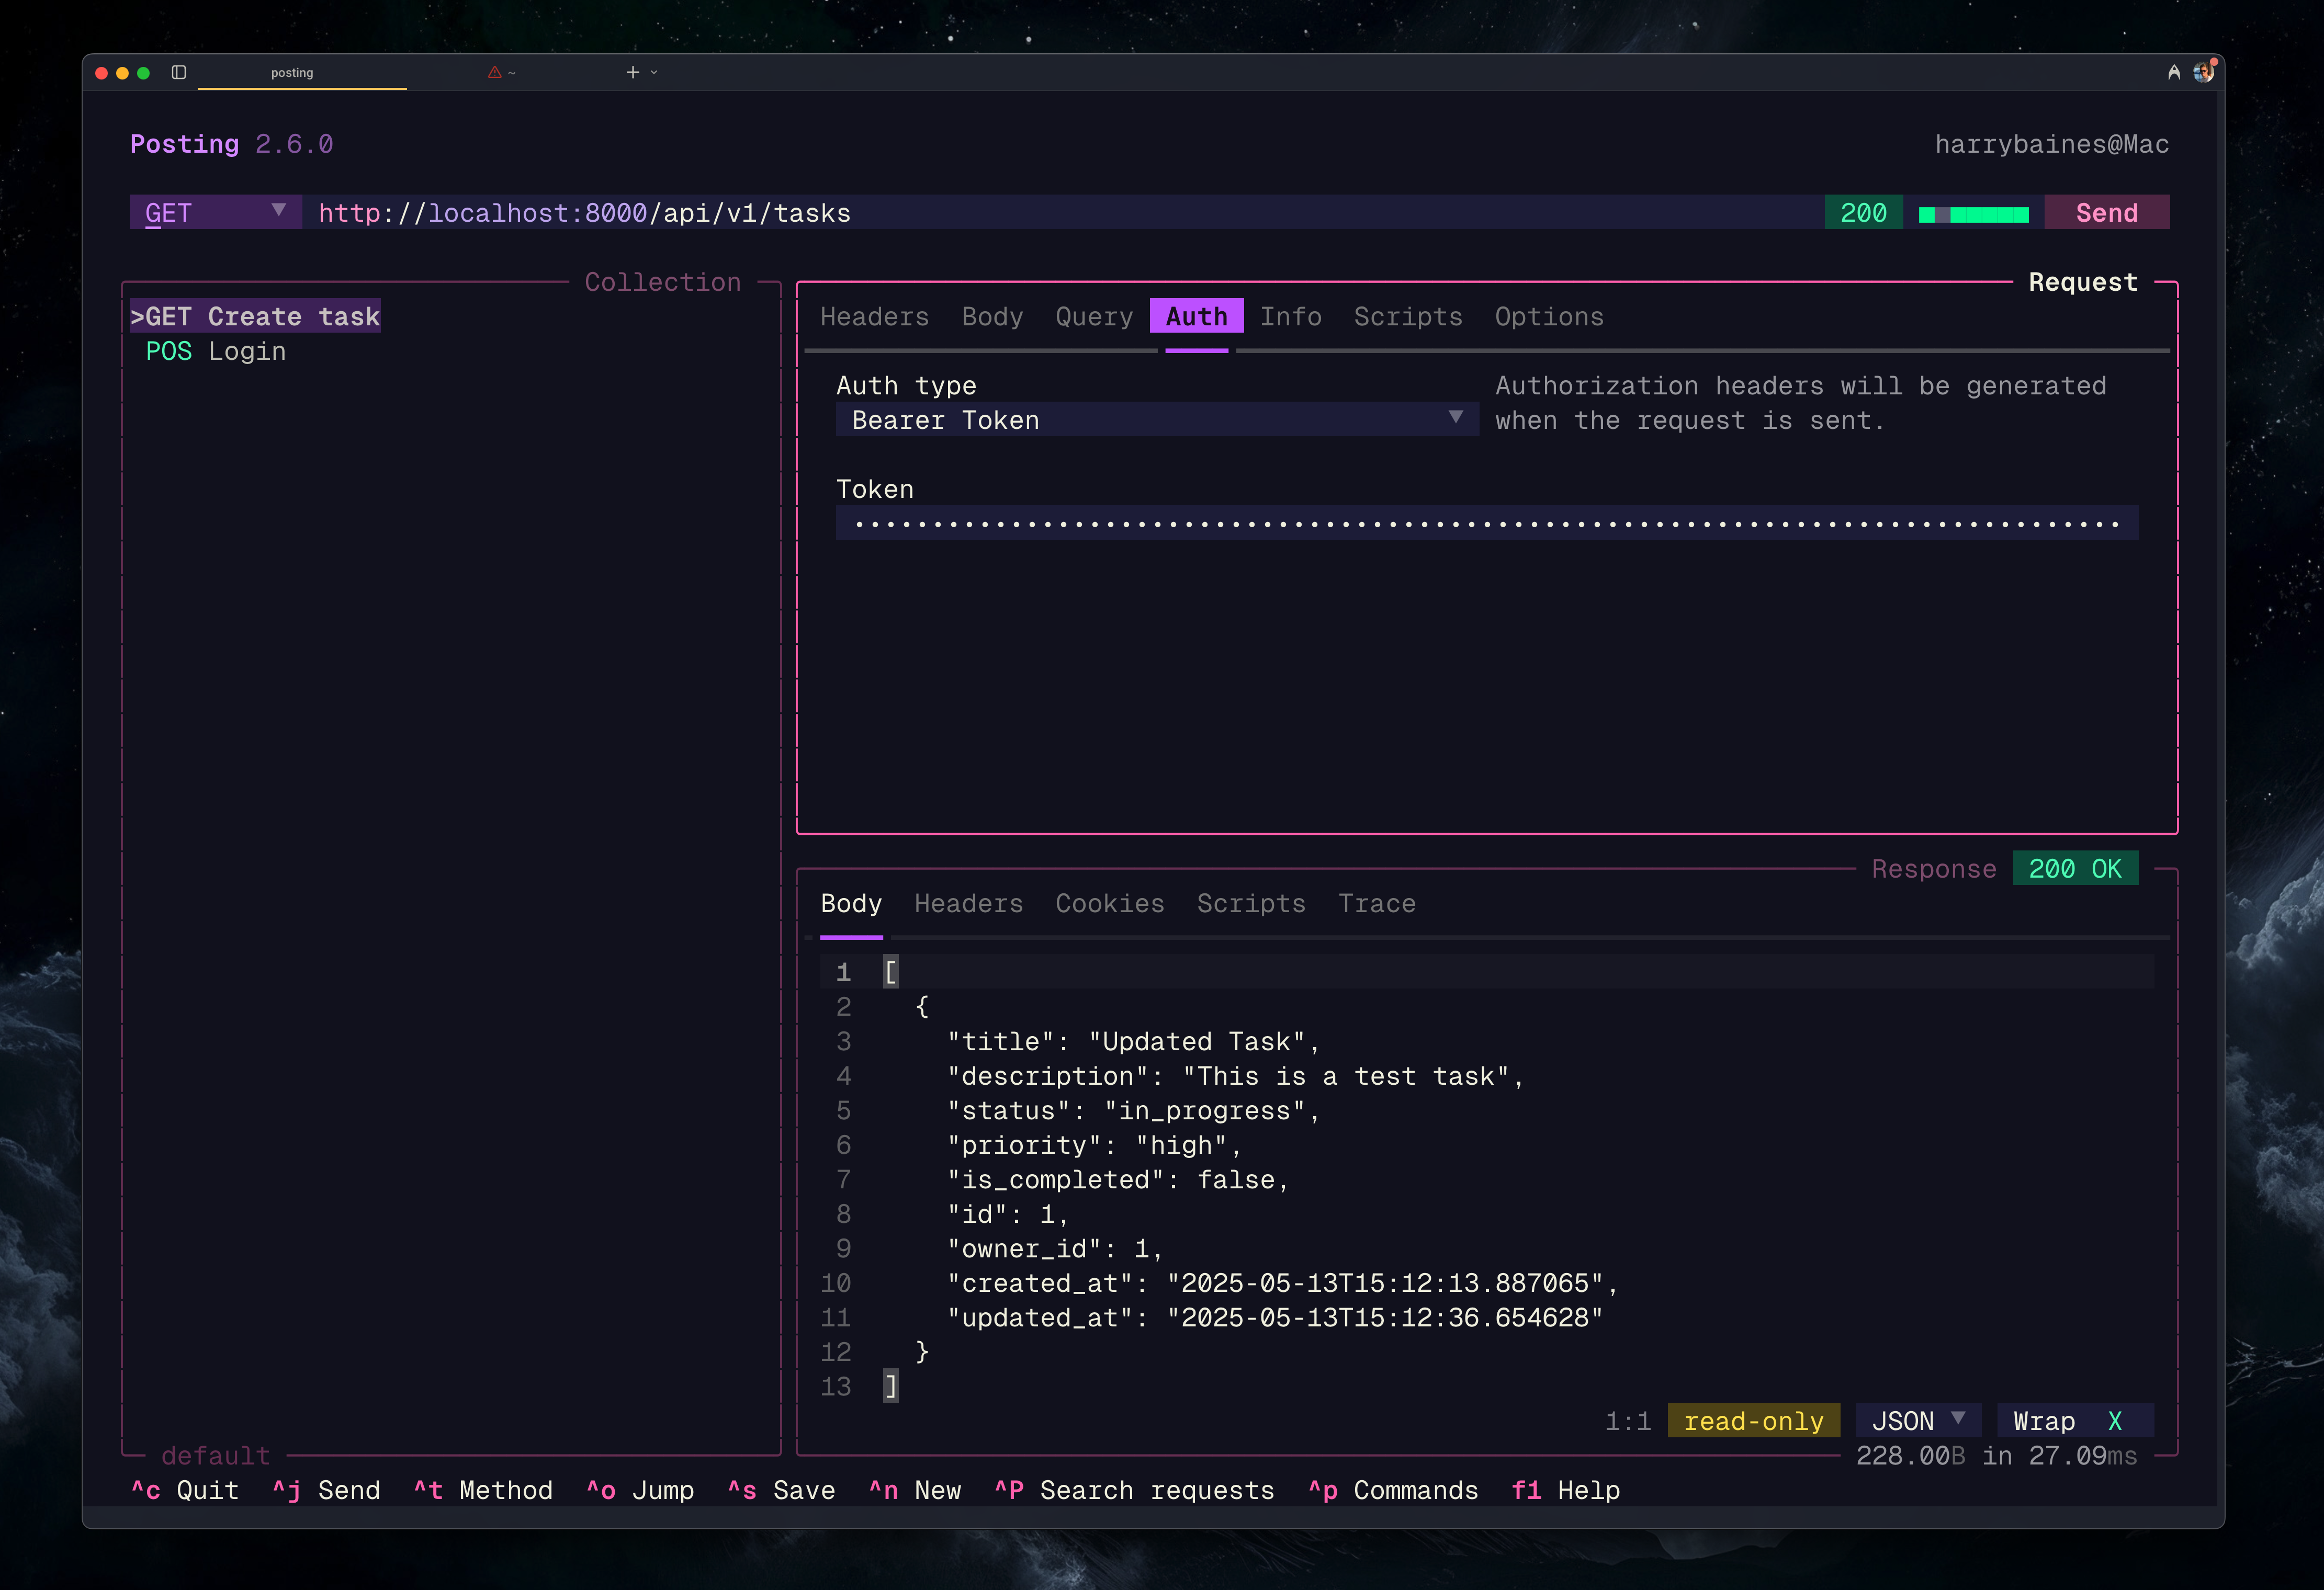Toggle the terminal sidebar icon
2324x1590 pixels.
(179, 72)
